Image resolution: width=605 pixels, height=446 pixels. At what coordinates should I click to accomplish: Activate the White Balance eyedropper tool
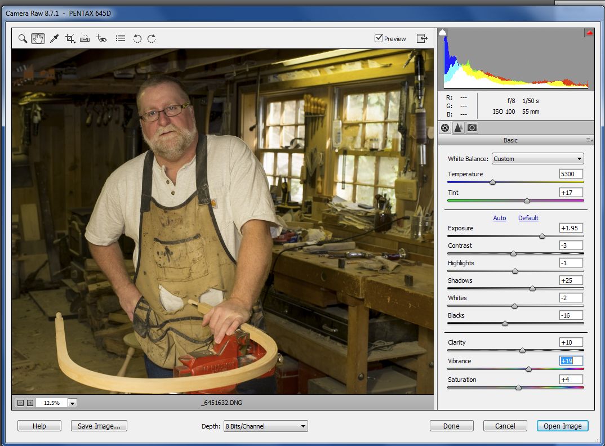55,38
